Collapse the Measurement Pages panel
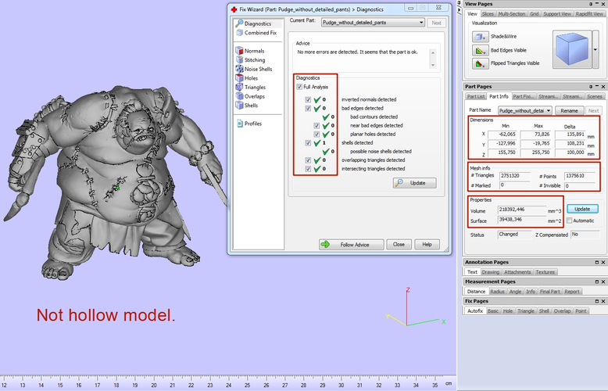 click(597, 282)
